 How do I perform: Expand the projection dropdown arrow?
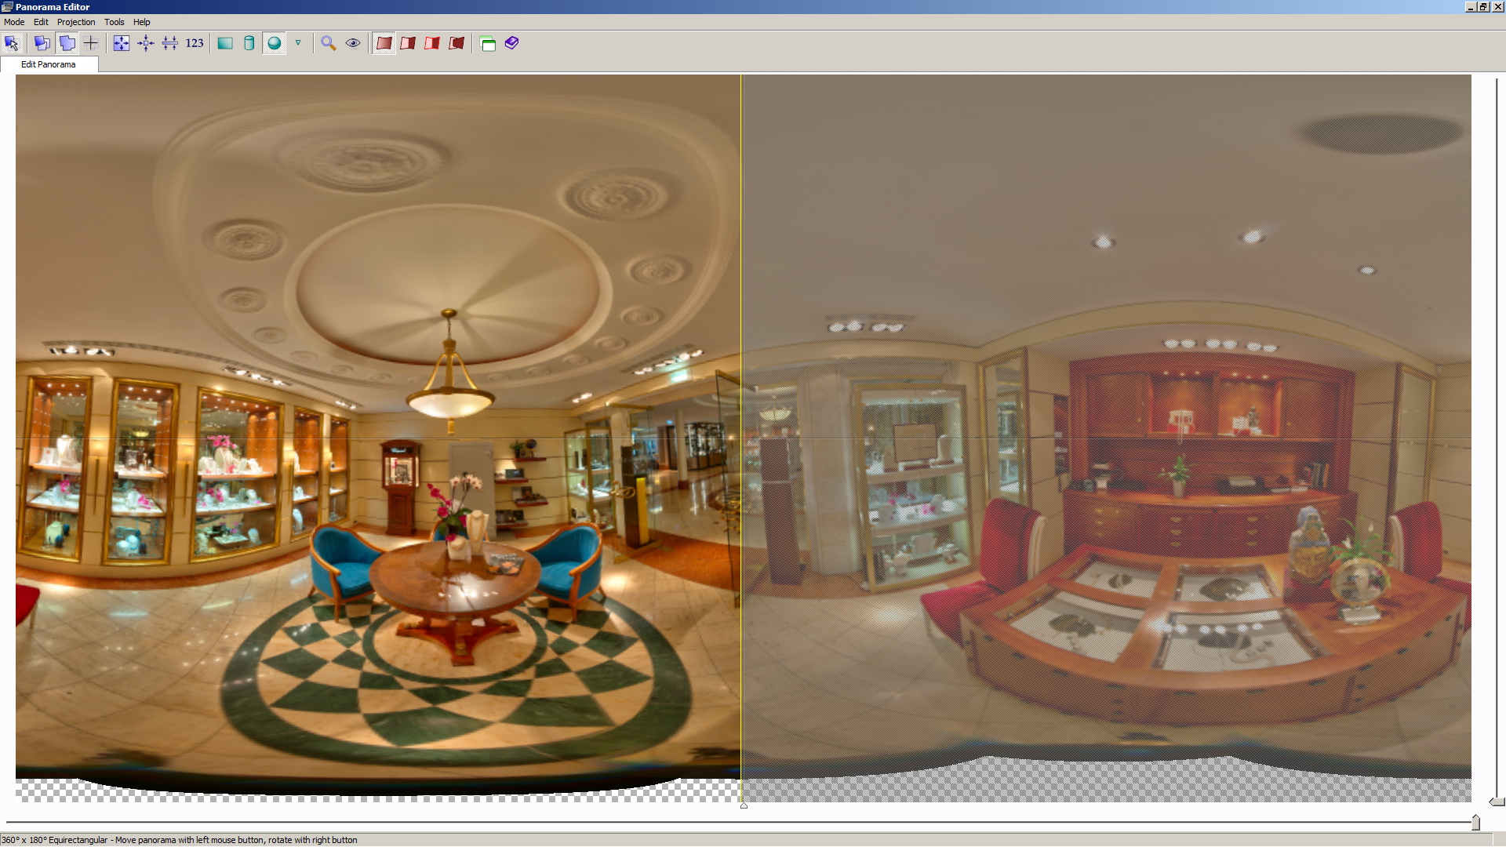coord(298,43)
